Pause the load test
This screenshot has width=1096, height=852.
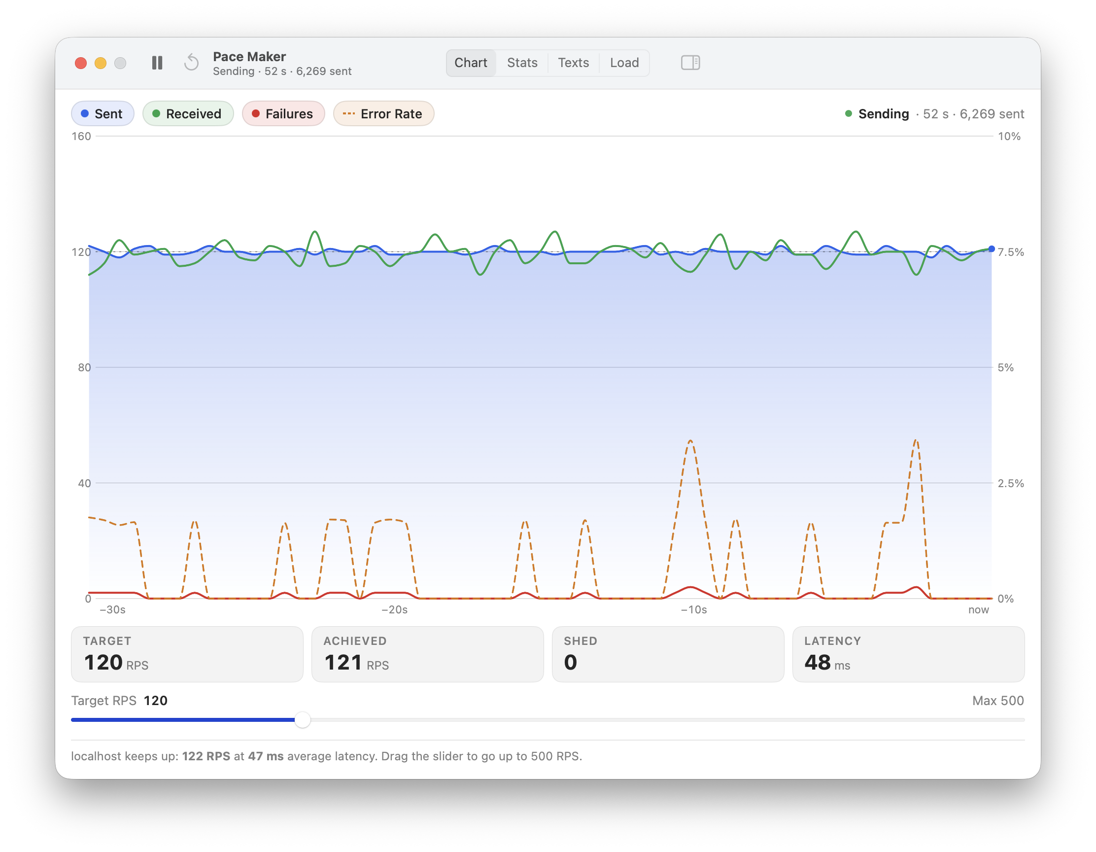[x=157, y=63]
